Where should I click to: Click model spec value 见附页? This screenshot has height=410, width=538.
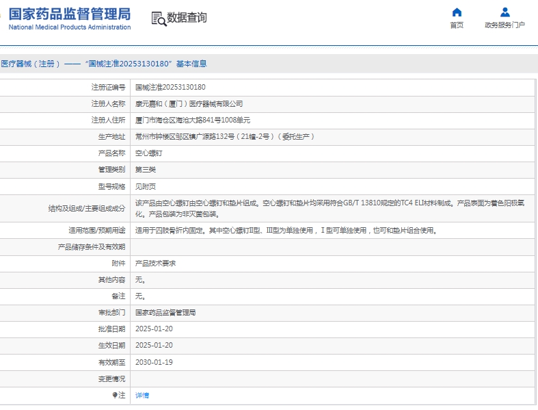tap(146, 187)
